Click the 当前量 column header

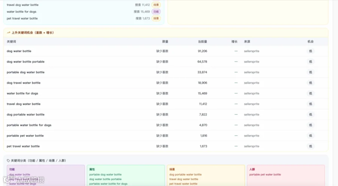point(202,42)
